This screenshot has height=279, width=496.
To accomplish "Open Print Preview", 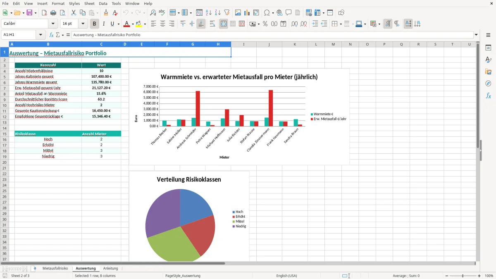I will tap(62, 13).
